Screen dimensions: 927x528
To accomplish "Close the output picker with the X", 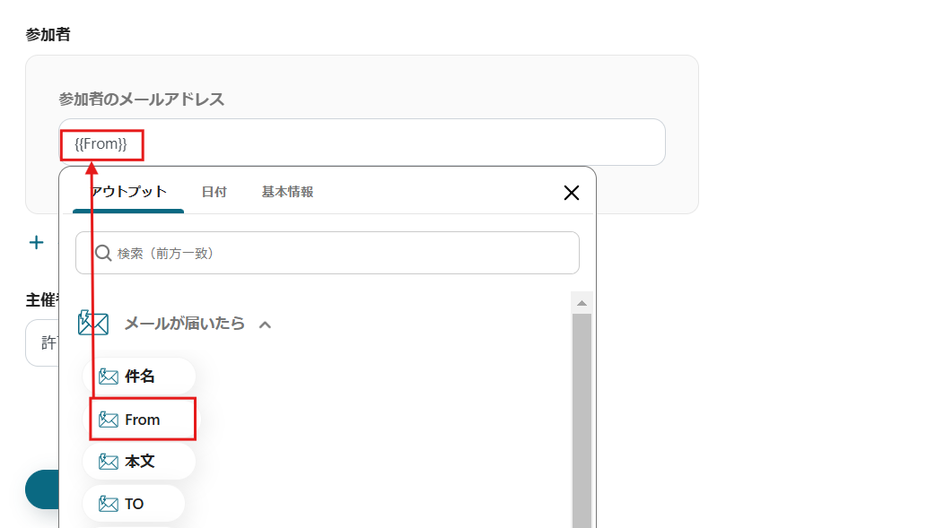I will coord(572,192).
